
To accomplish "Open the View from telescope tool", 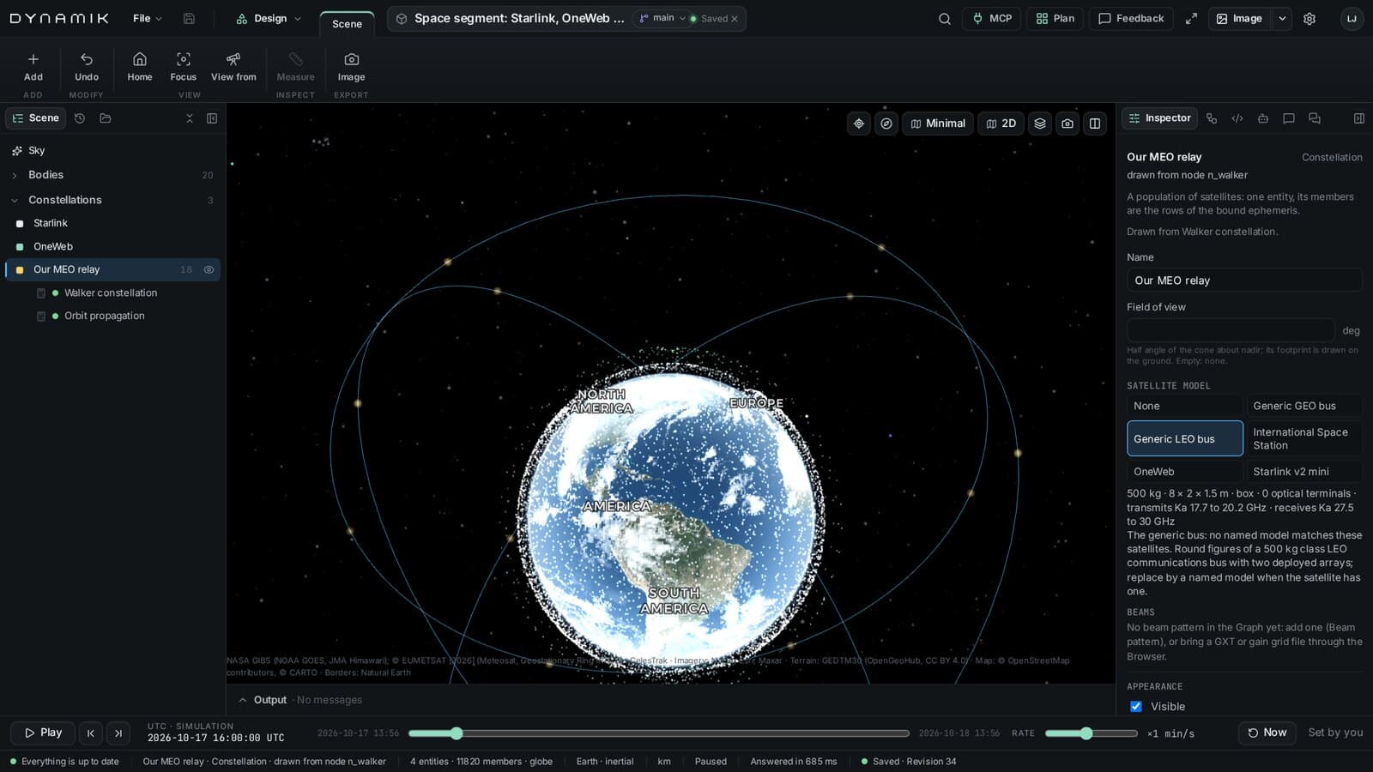I will [x=233, y=67].
